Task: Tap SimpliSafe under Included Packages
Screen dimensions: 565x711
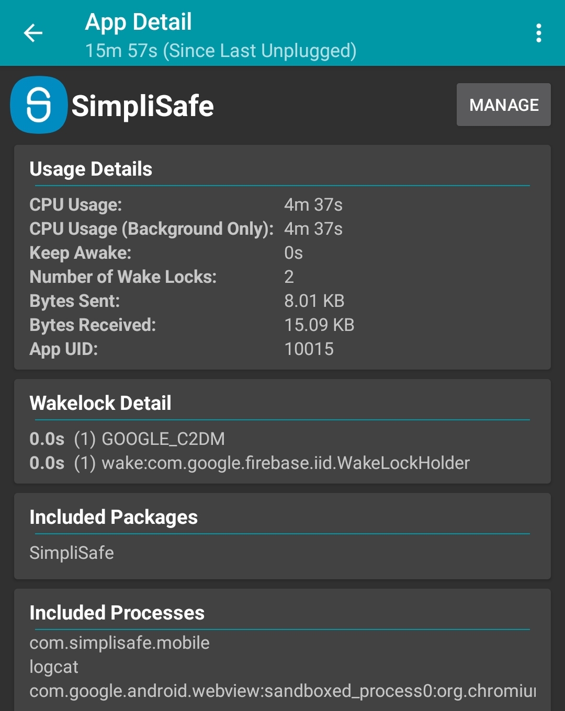Action: point(72,553)
